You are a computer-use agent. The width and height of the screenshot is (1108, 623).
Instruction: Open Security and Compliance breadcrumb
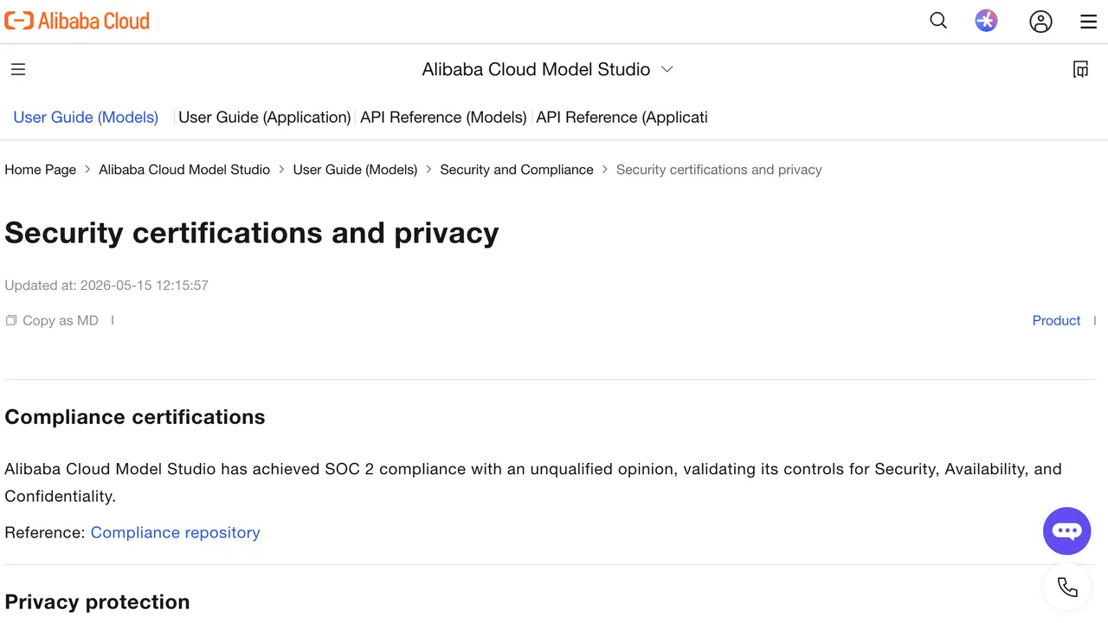click(517, 170)
